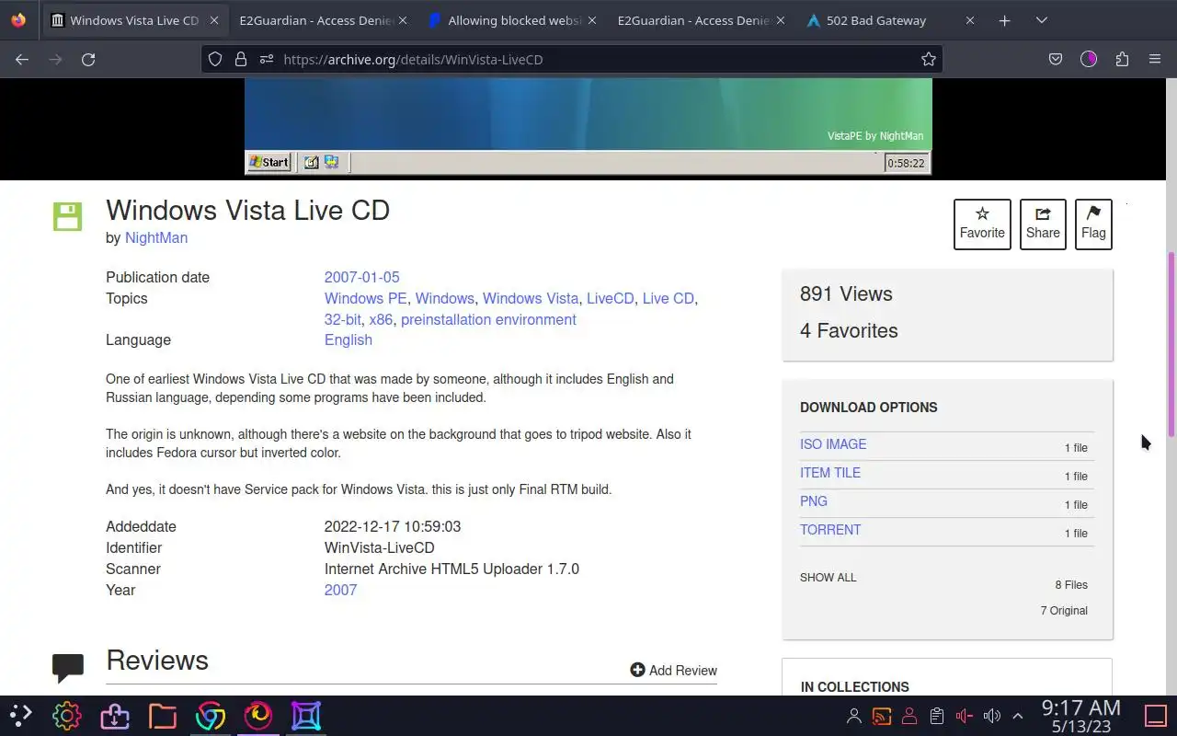Open the clock showing 9:17 AM
This screenshot has height=736, width=1177.
tap(1080, 715)
